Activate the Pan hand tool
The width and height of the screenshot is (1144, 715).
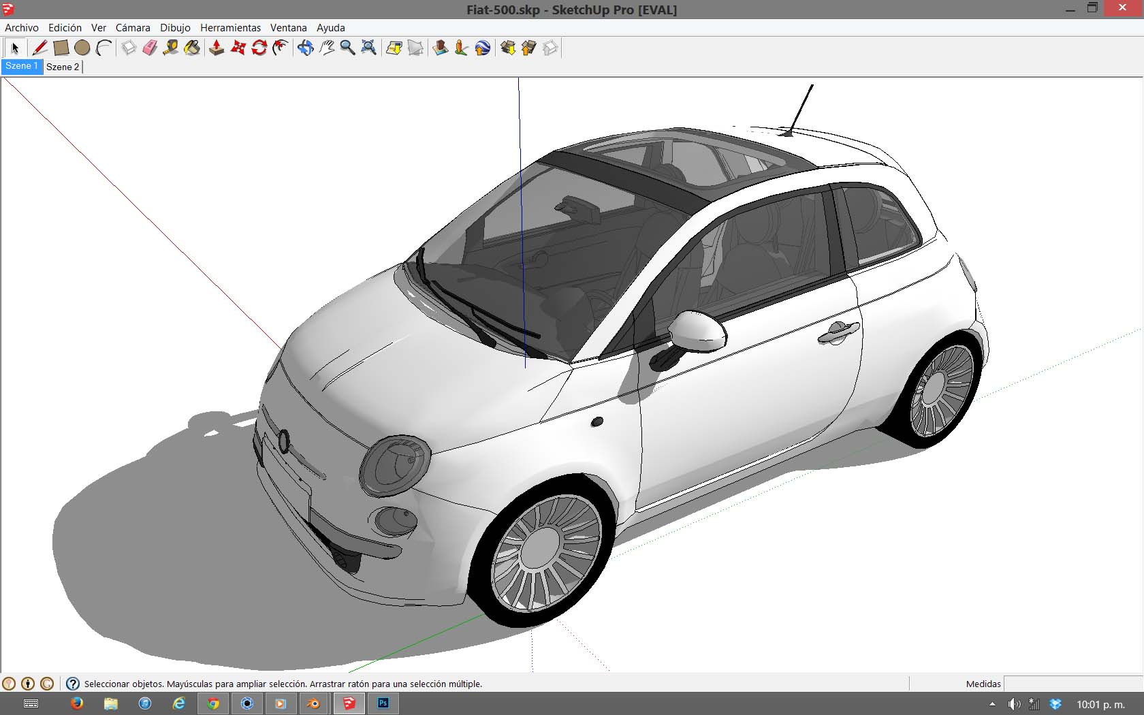pos(327,48)
